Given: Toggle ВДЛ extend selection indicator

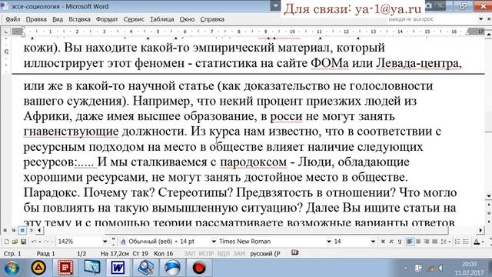Looking at the screenshot, I should click(224, 253).
